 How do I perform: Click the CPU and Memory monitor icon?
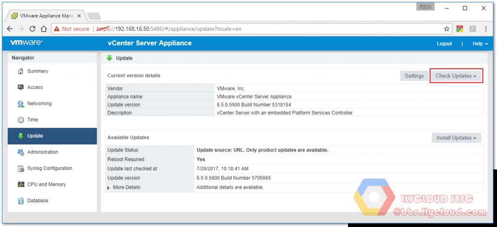tap(20, 184)
